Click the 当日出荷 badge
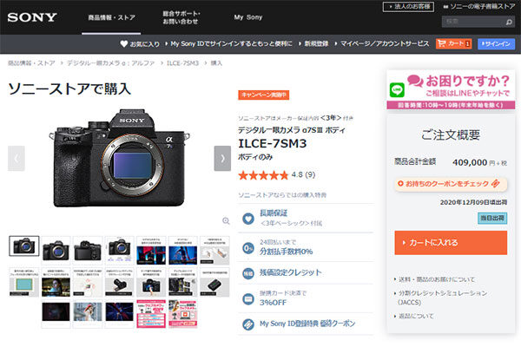521x347 pixels. 492,218
